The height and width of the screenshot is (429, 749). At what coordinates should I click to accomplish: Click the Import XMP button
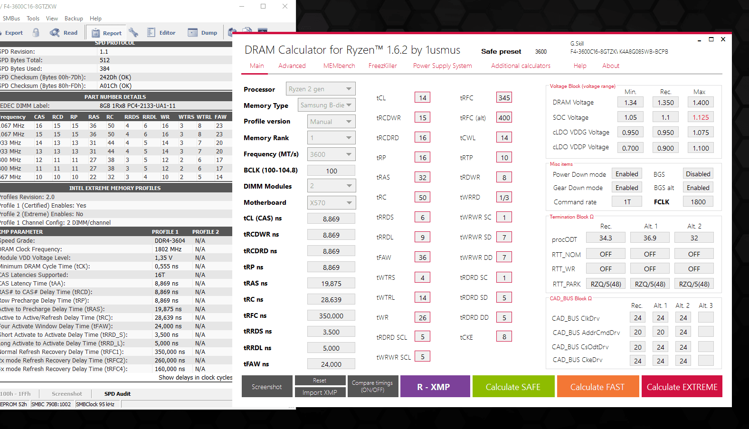(x=320, y=392)
